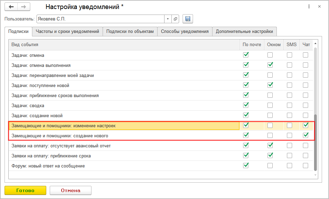The height and width of the screenshot is (199, 329).
Task: Save settings with the floppy disk icon
Action: tap(188, 19)
